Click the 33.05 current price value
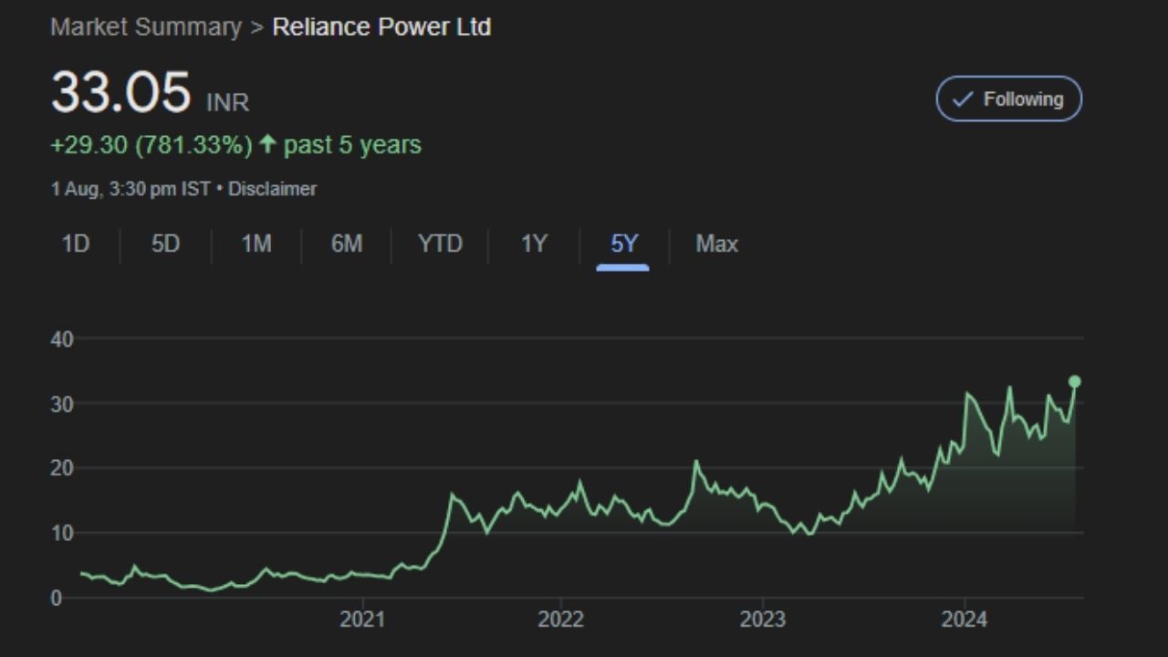This screenshot has width=1168, height=657. (x=120, y=92)
